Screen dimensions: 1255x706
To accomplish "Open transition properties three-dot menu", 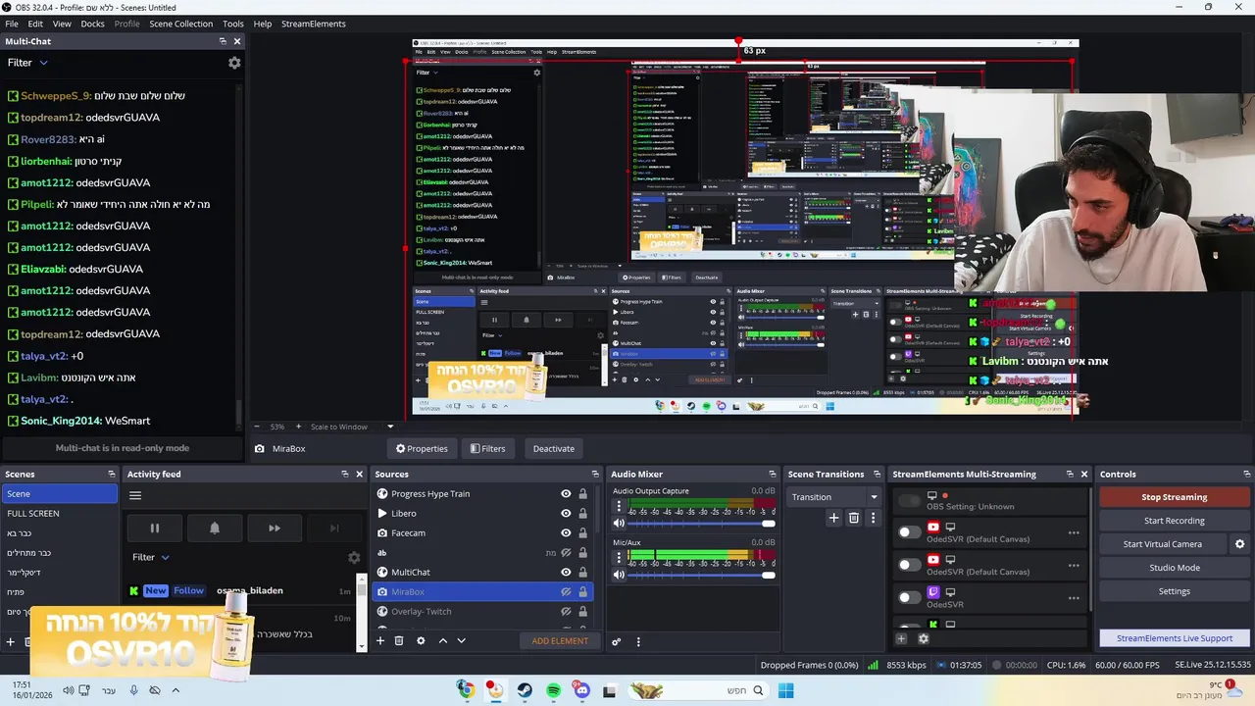I will [873, 518].
